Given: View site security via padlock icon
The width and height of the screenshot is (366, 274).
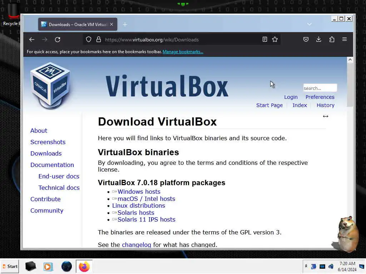Looking at the screenshot, I should pos(99,39).
